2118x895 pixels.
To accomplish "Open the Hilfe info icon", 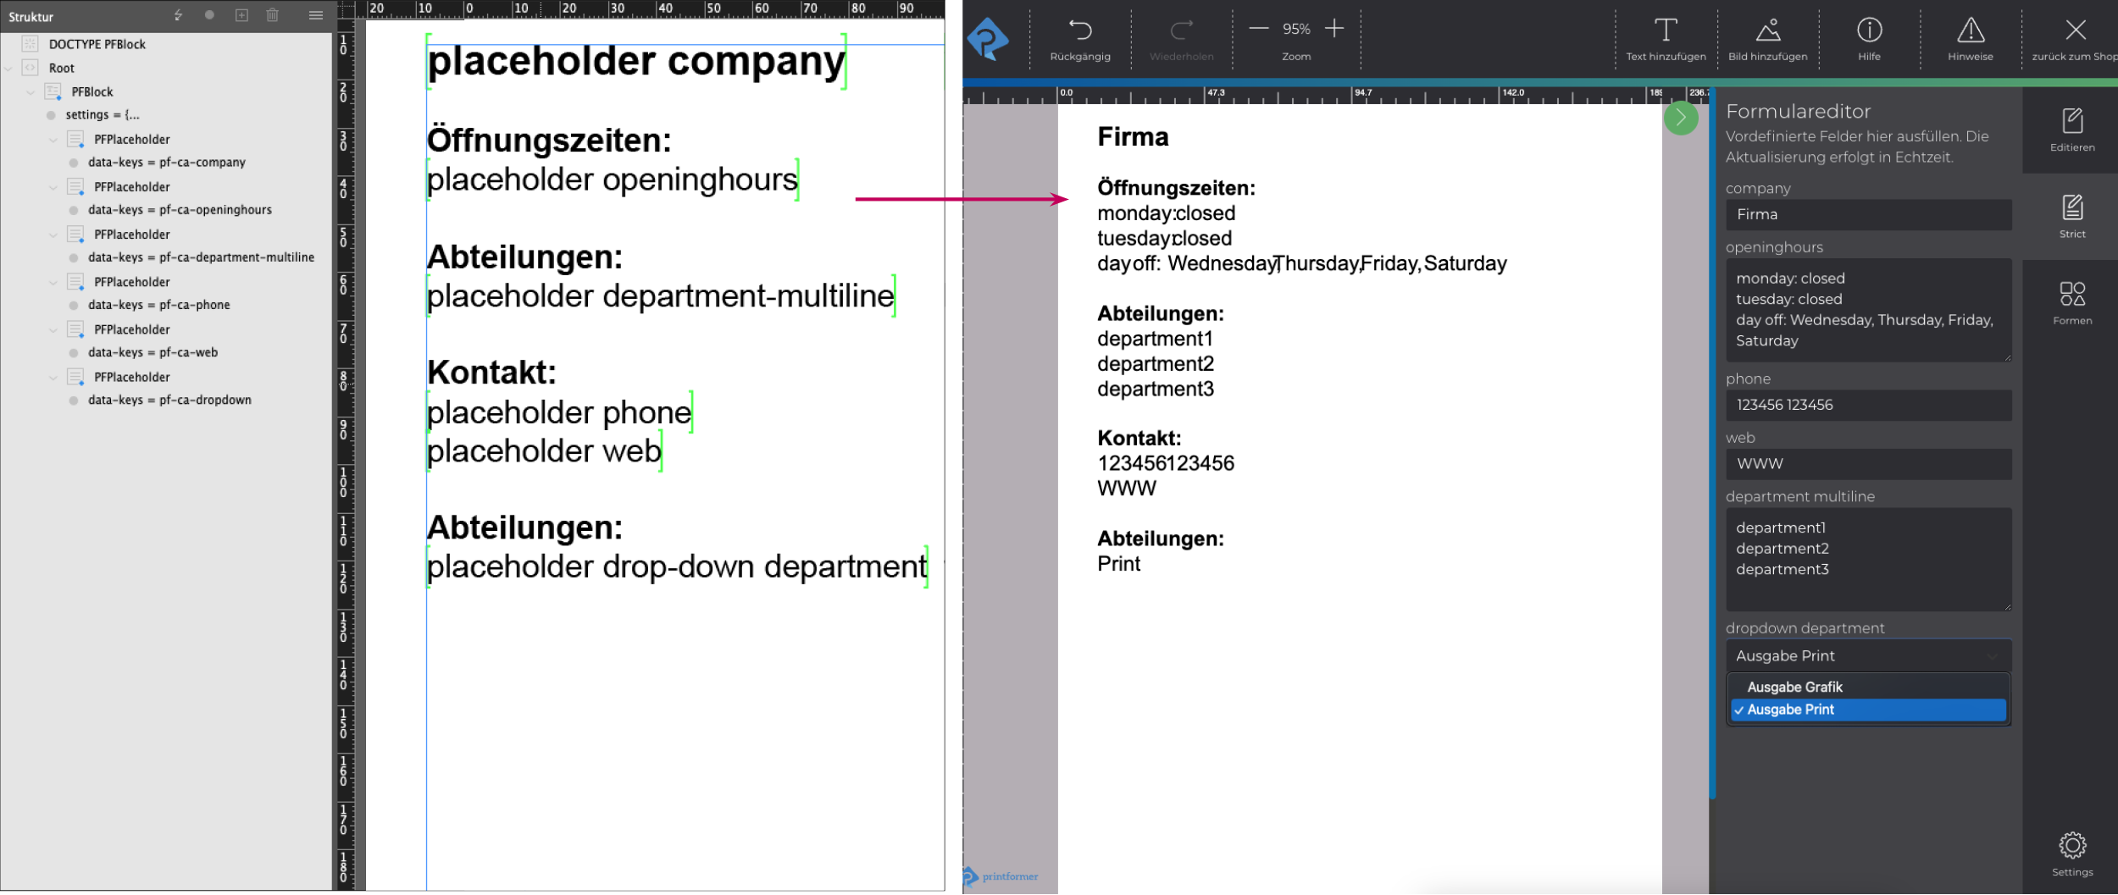I will click(1869, 30).
